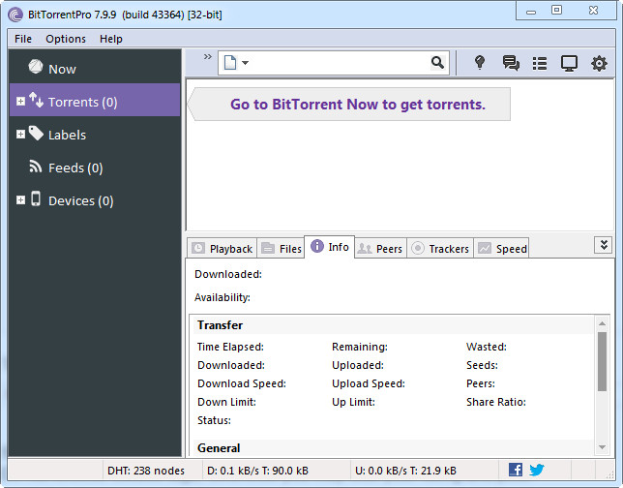Click Go to BitTorrent Now banner
The image size is (623, 488).
[x=357, y=105]
